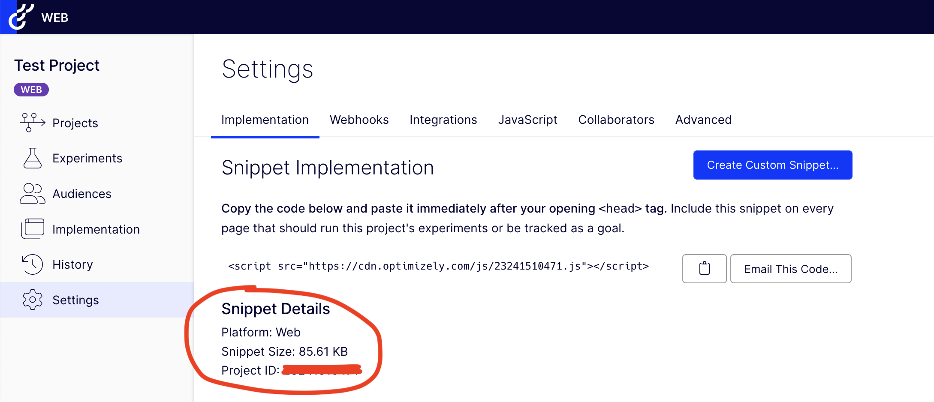Image resolution: width=934 pixels, height=402 pixels.
Task: Open Projects via its branch icon
Action: click(x=32, y=123)
